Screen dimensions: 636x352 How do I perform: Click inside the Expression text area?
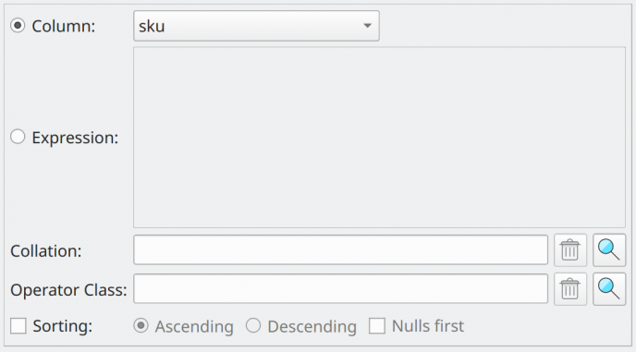pos(379,137)
